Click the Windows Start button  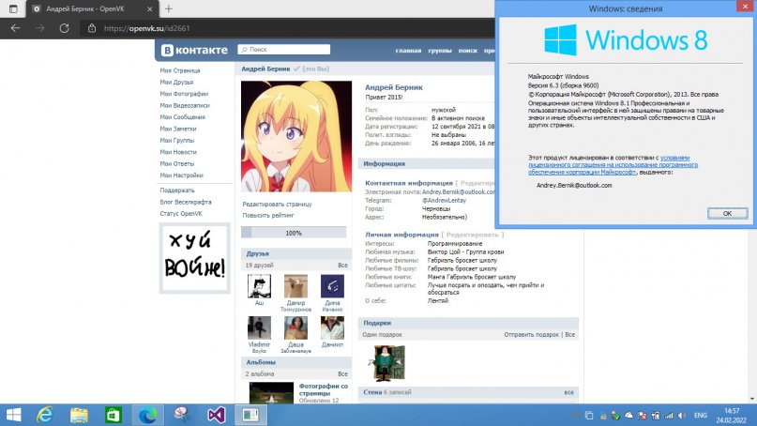13,413
